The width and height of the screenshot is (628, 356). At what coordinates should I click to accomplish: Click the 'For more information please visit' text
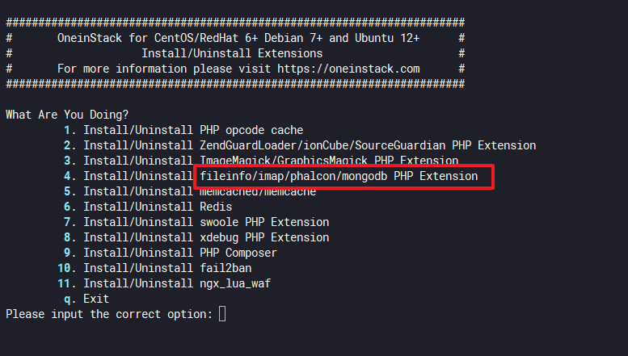click(x=164, y=69)
